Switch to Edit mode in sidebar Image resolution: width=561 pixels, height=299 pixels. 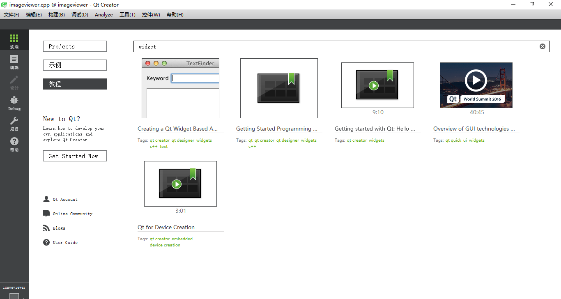pyautogui.click(x=14, y=60)
